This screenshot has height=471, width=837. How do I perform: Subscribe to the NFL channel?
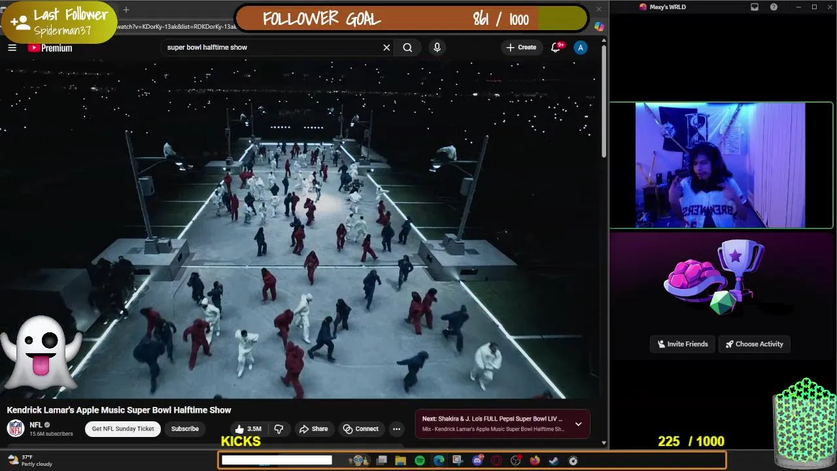[185, 429]
